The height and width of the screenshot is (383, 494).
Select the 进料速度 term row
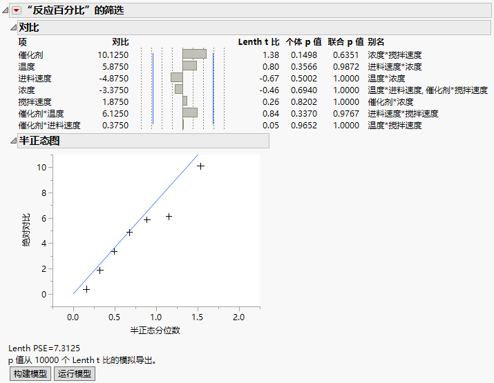pyautogui.click(x=35, y=79)
